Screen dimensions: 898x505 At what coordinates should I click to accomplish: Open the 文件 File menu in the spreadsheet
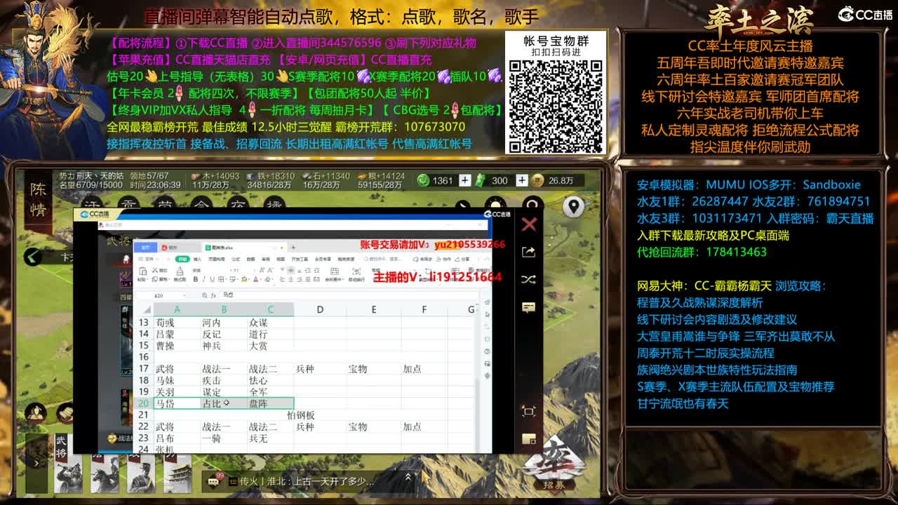tap(149, 259)
